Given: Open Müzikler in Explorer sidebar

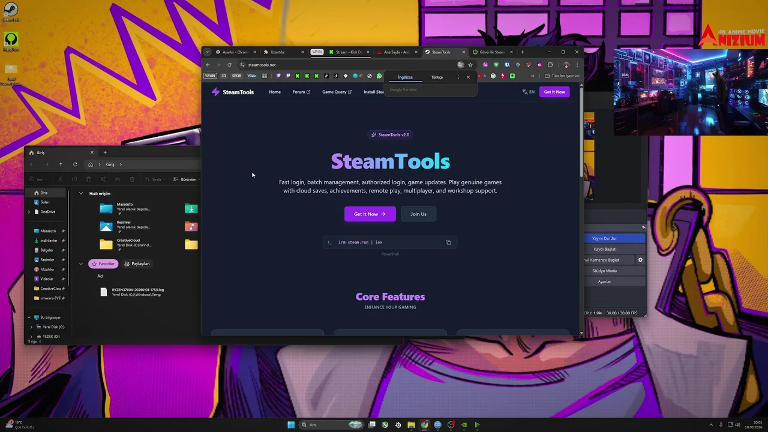Looking at the screenshot, I should pos(47,269).
